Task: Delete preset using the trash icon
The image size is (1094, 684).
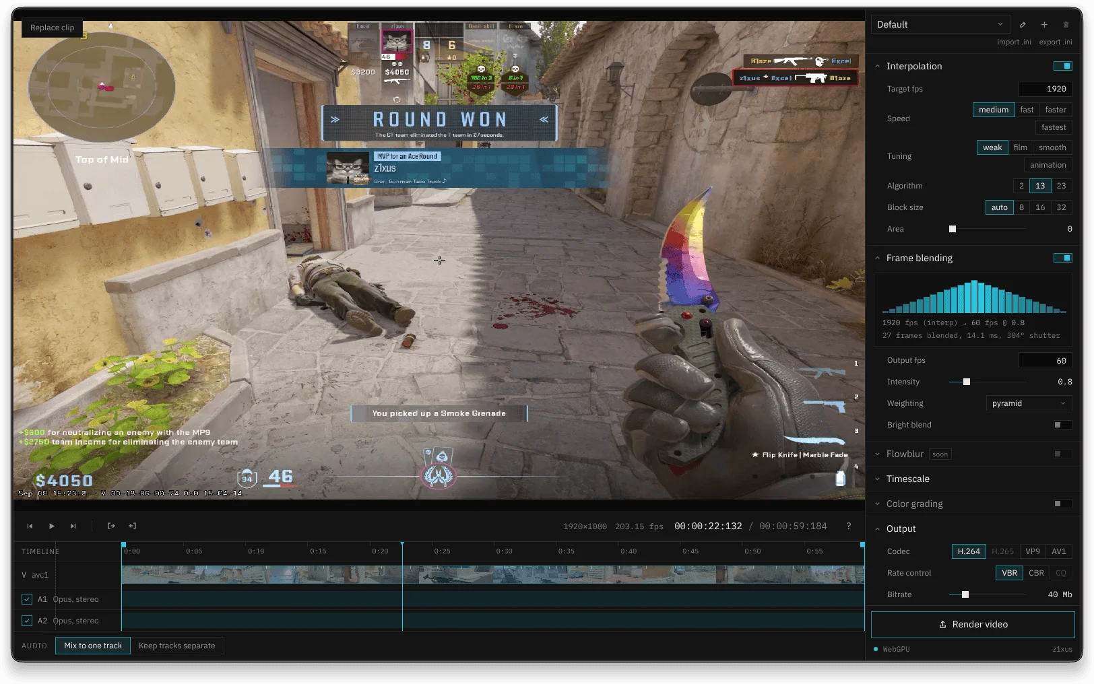Action: click(x=1066, y=25)
